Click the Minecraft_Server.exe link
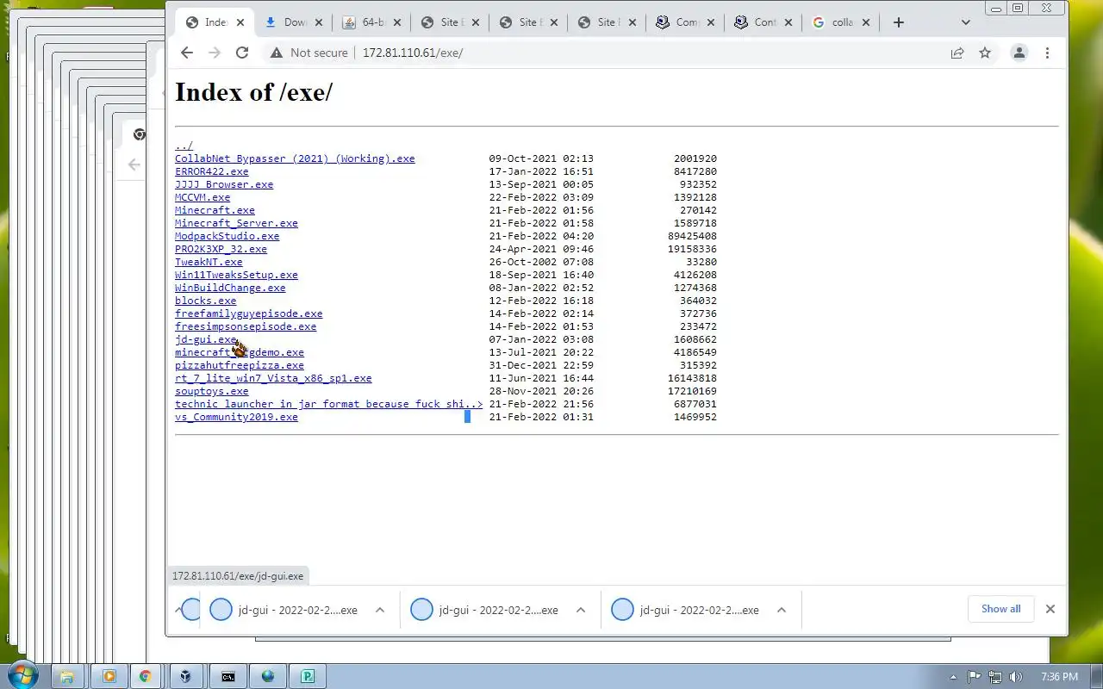Screen dimensions: 1103x689 [x=236, y=223]
